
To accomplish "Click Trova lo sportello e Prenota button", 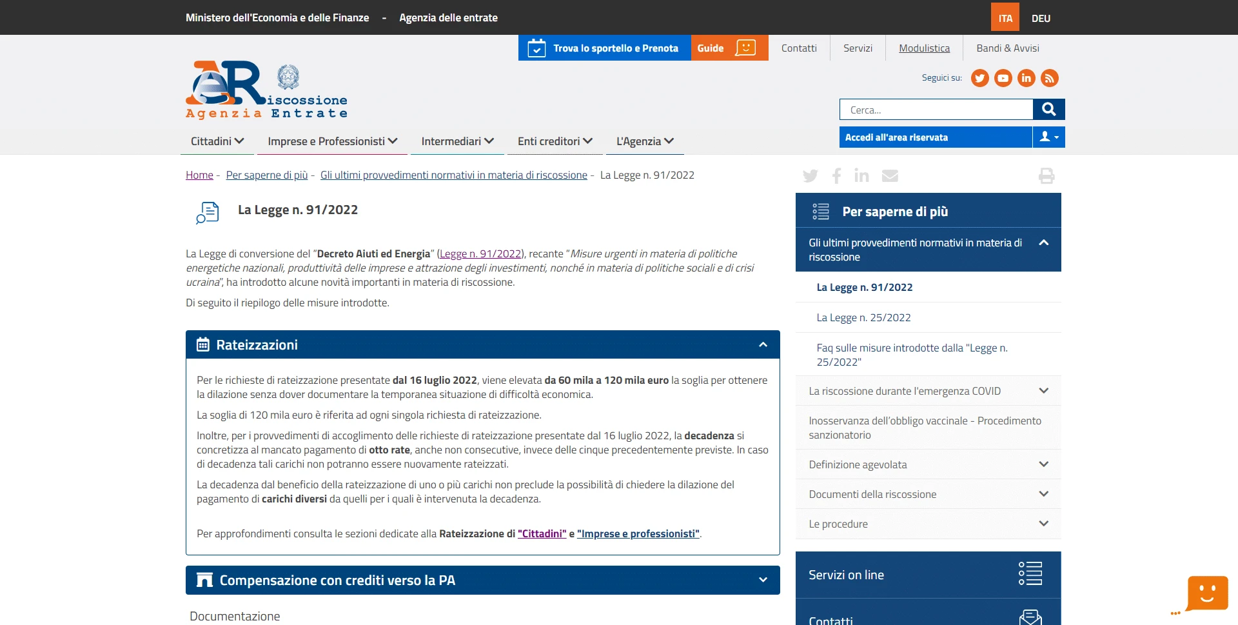I will click(604, 48).
